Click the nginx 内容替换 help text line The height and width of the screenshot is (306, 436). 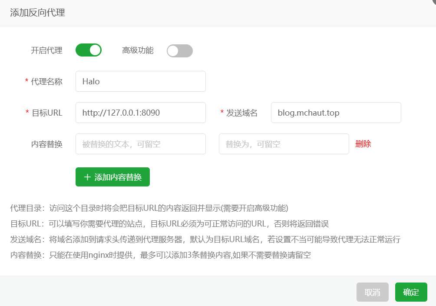160,255
